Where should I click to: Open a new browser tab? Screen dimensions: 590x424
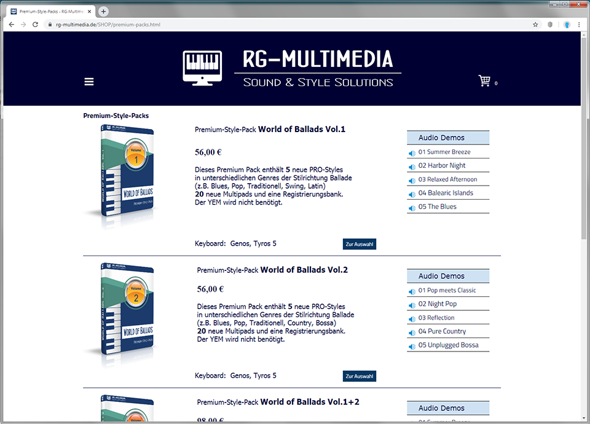pos(102,10)
